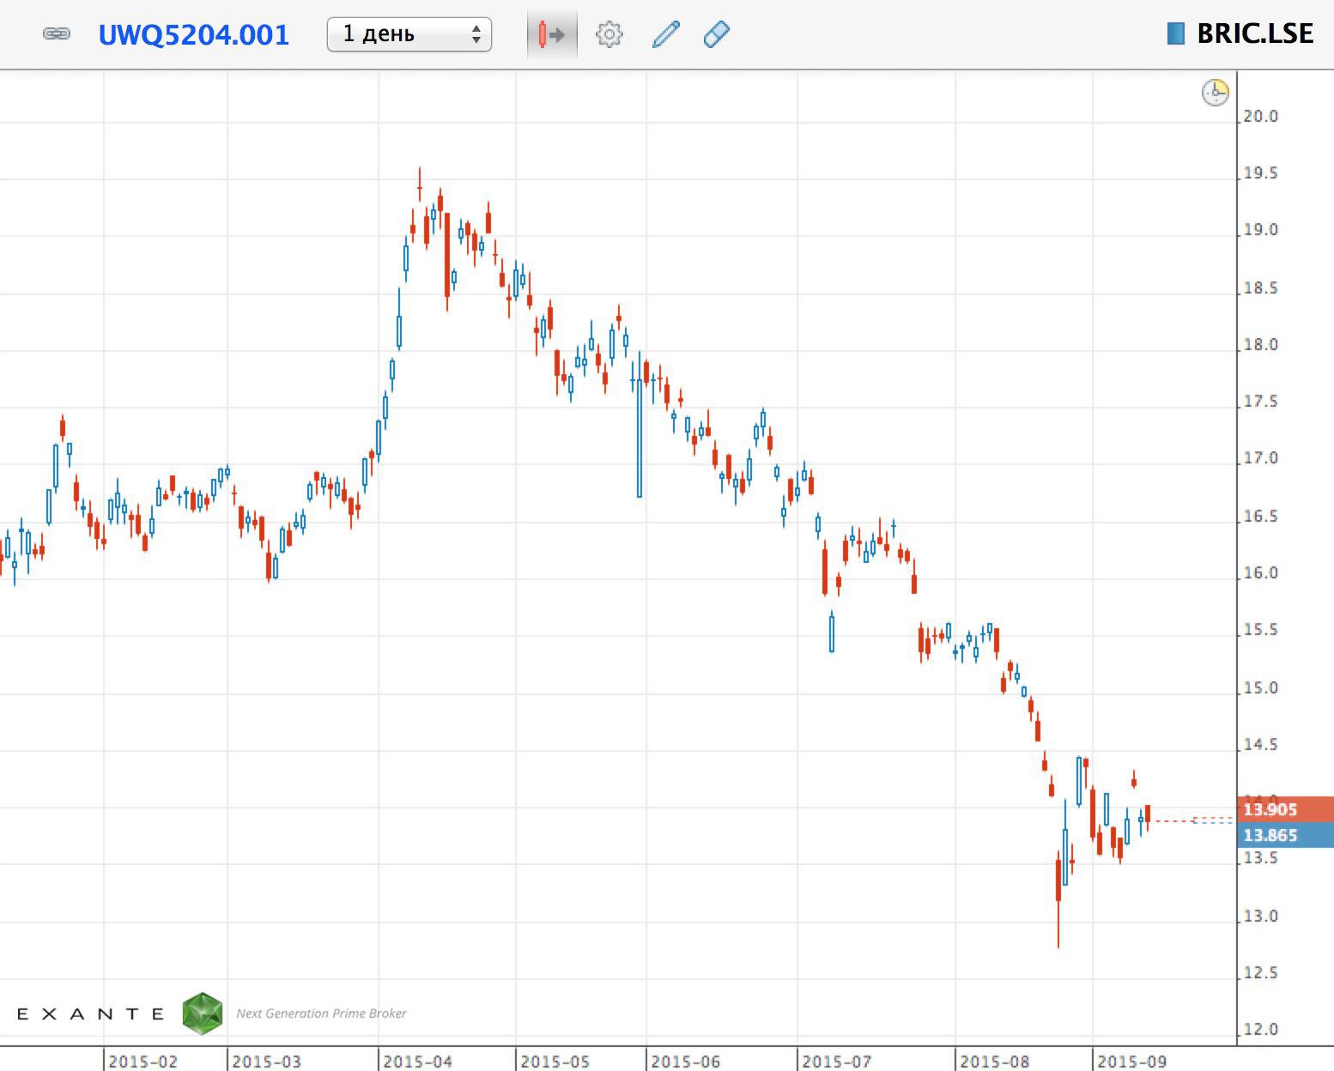Click the clock icon in chart corner
The image size is (1334, 1071).
click(1215, 92)
